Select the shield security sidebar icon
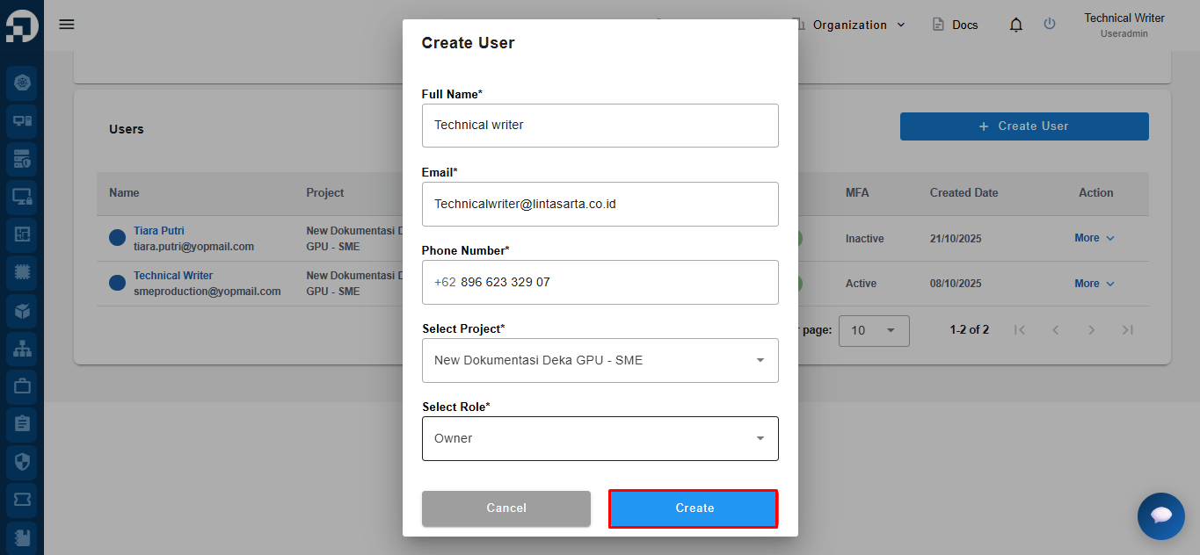 (22, 461)
